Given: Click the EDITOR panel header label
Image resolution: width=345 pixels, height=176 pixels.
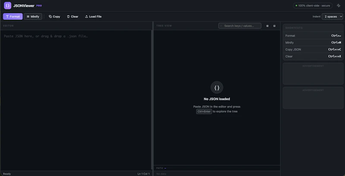Looking at the screenshot, I should (8, 26).
